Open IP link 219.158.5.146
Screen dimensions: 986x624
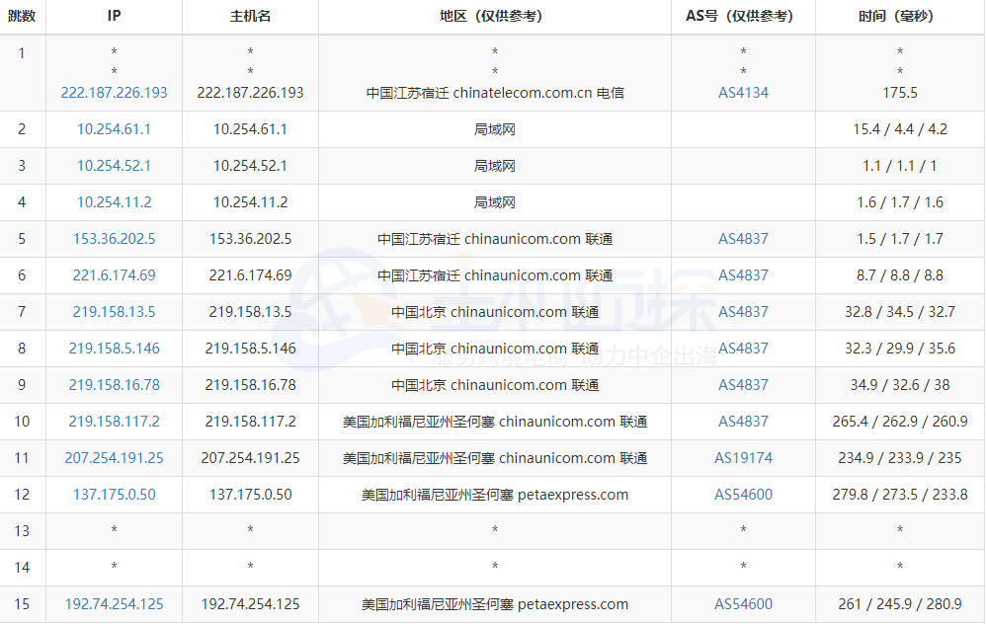pos(114,349)
